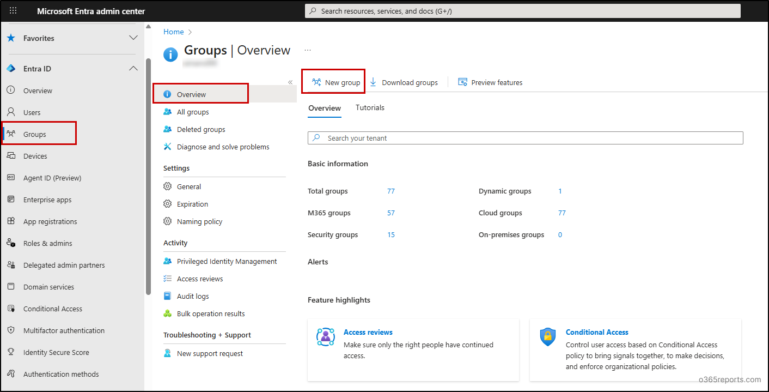Focus the top search resources bar
Screen dimensions: 769x392
pyautogui.click(x=523, y=11)
